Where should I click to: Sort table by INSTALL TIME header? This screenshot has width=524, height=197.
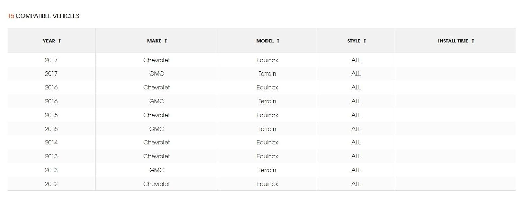click(x=453, y=41)
